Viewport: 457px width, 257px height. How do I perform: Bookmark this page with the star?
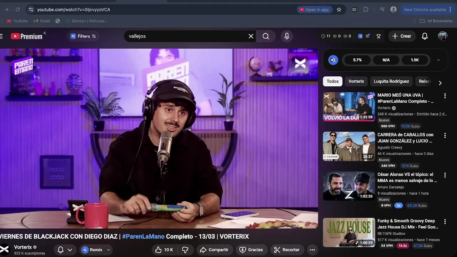click(x=339, y=10)
